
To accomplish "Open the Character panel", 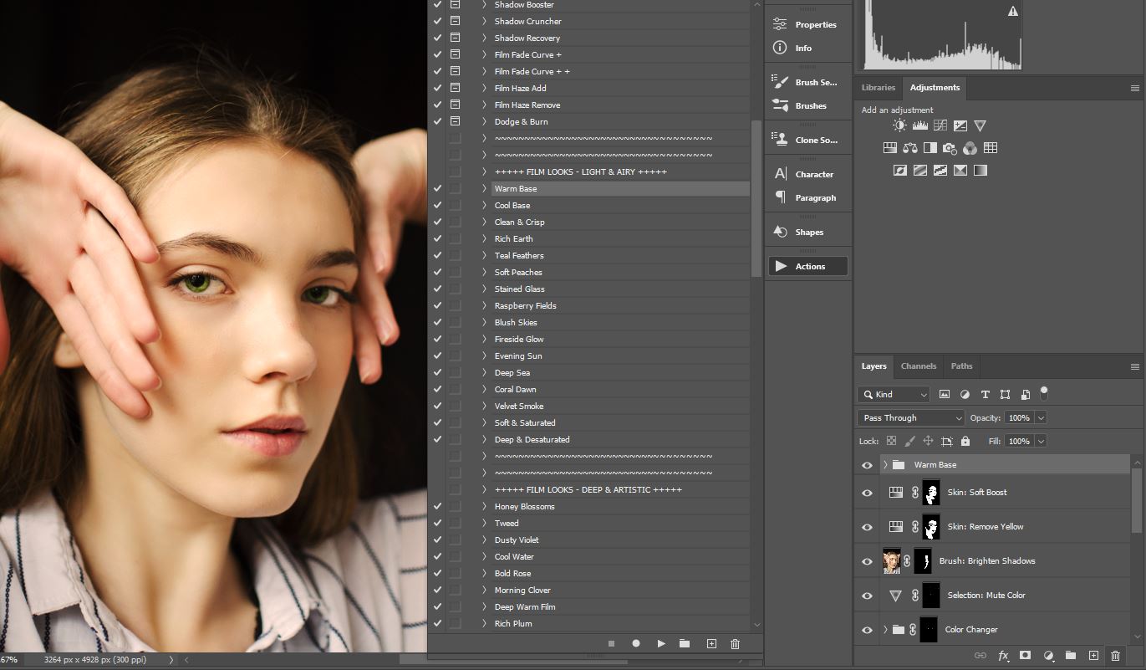I will 807,174.
